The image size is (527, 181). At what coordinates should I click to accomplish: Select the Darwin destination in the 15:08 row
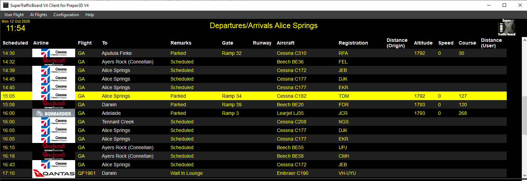(109, 105)
